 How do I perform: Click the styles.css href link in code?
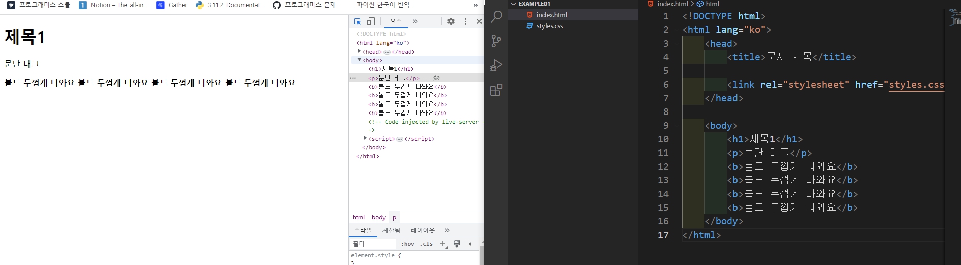[x=916, y=85]
